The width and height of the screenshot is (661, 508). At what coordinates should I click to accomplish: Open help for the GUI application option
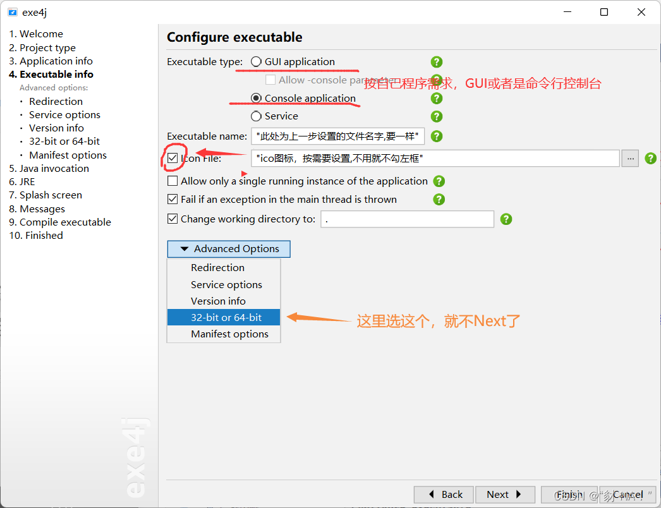coord(437,62)
